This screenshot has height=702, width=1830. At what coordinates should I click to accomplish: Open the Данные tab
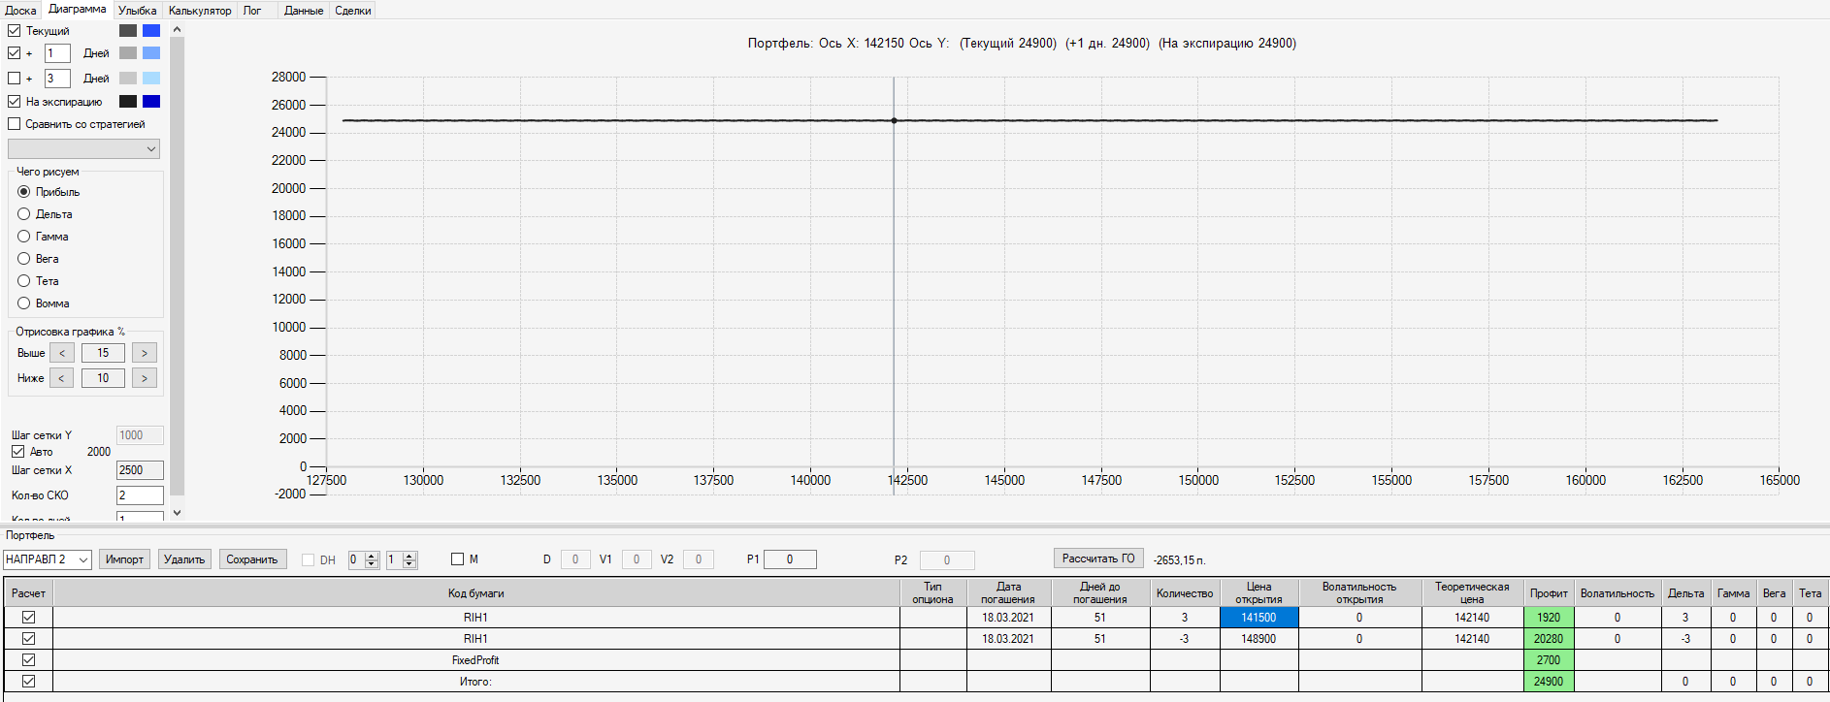coord(304,11)
